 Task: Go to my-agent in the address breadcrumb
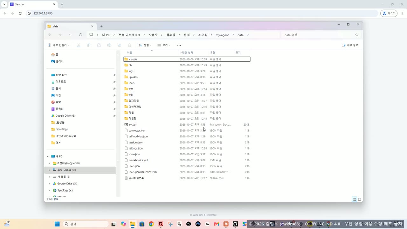222,35
